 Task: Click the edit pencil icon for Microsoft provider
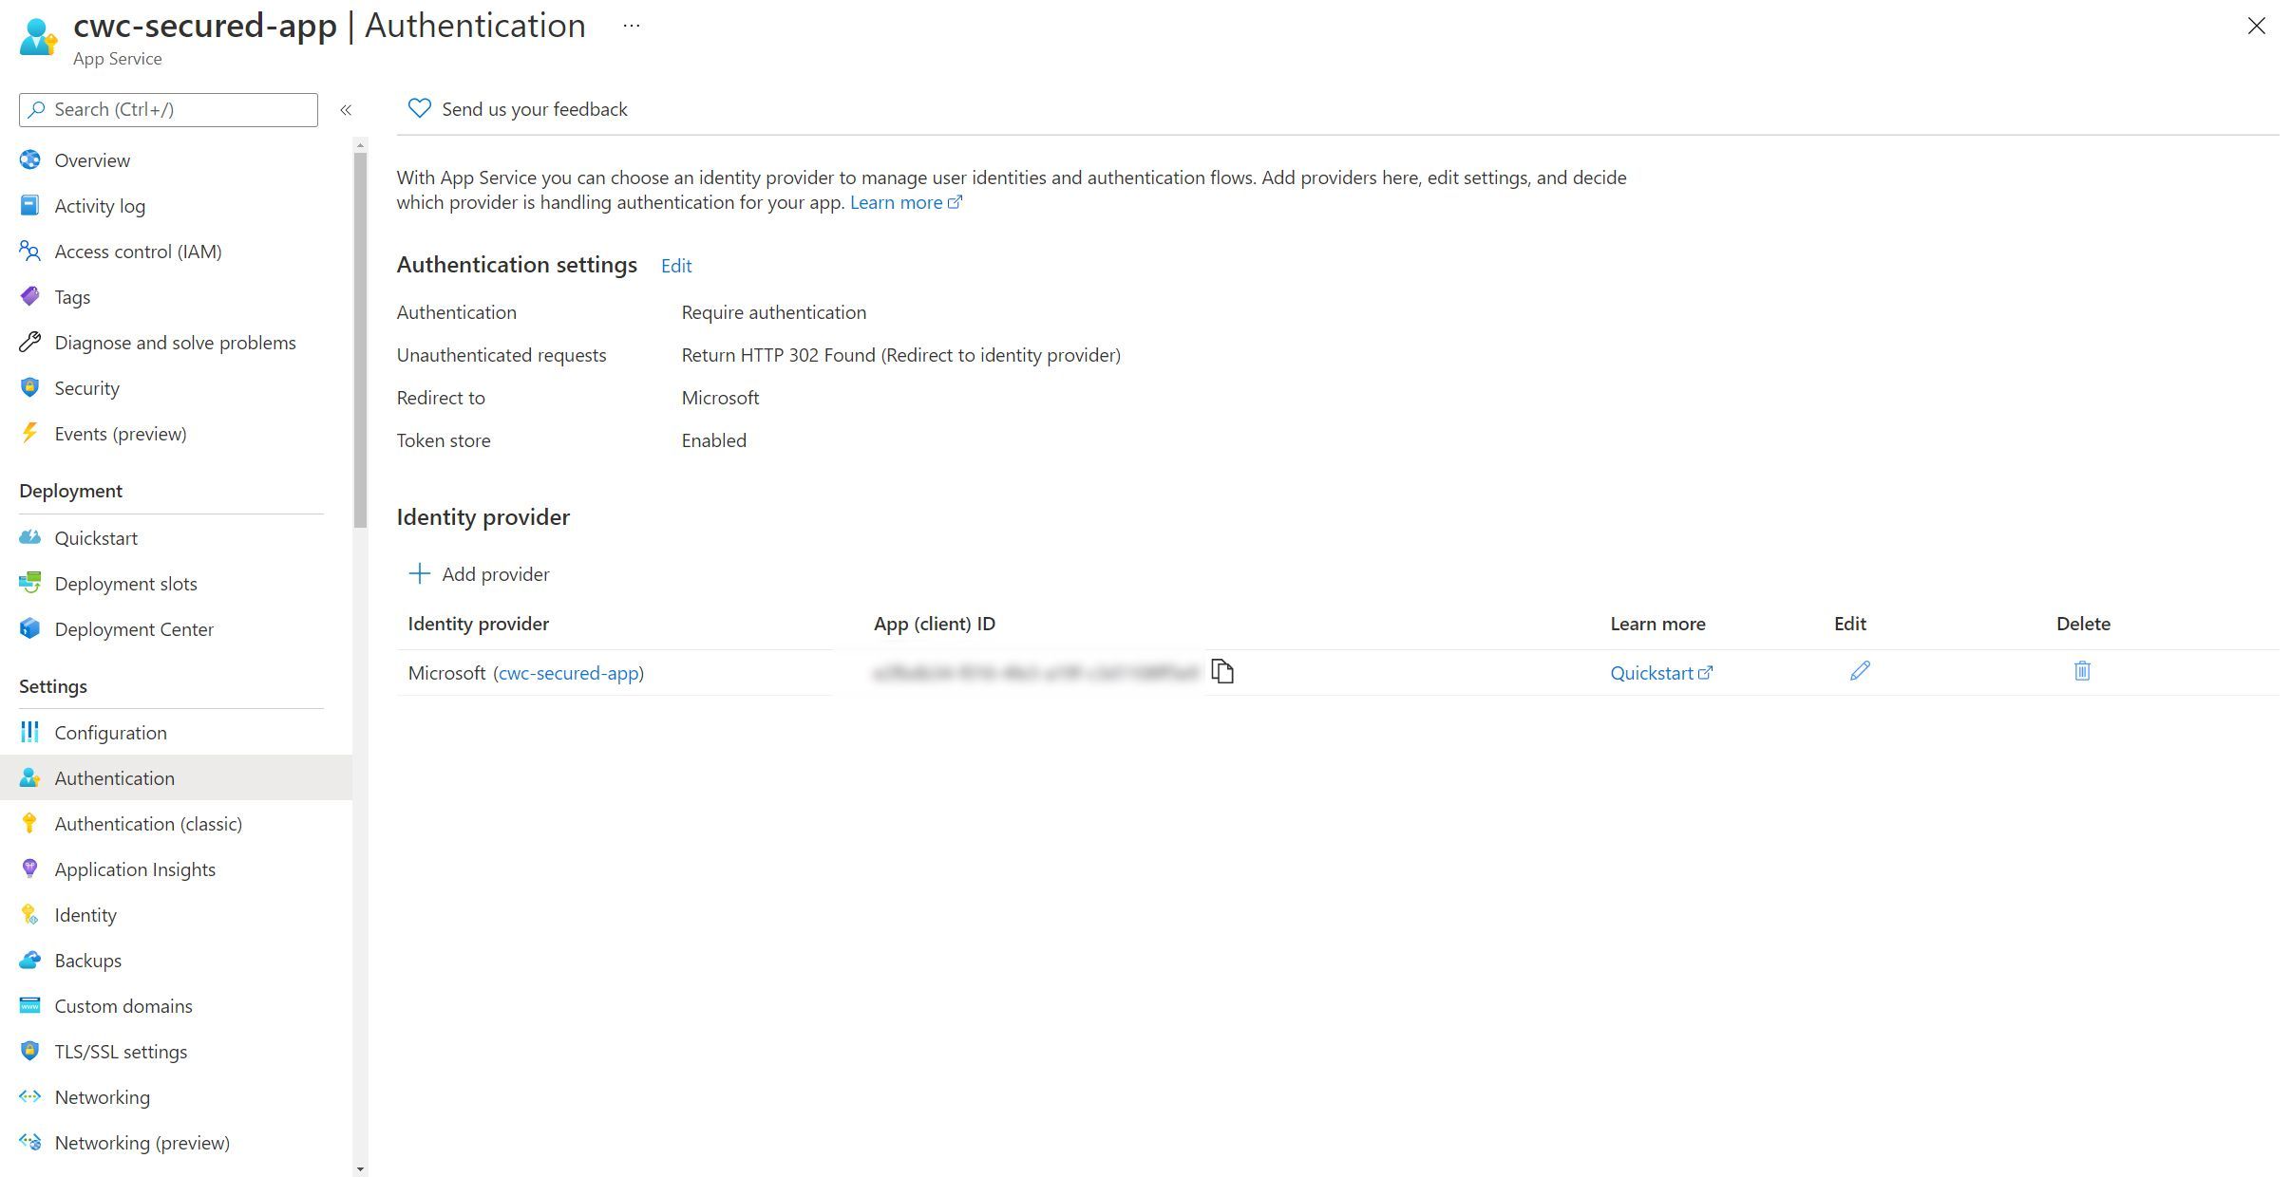[x=1860, y=671]
